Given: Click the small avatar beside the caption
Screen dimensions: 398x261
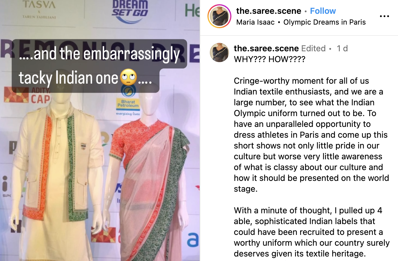Looking at the screenshot, I should coord(219,52).
